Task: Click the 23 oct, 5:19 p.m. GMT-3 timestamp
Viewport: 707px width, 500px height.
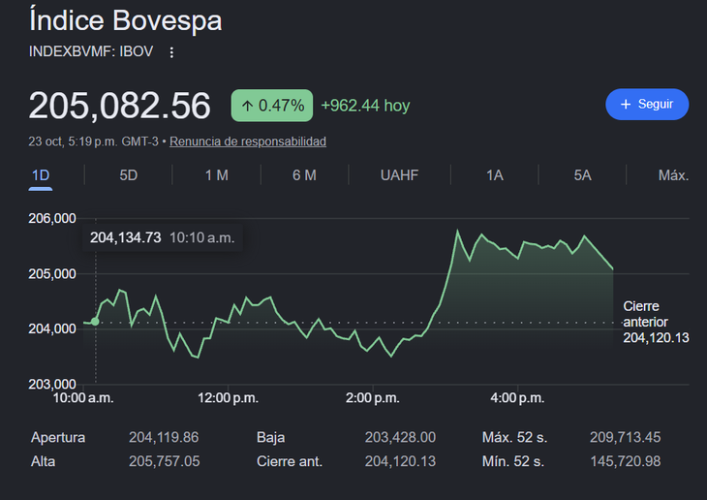Action: (x=93, y=141)
